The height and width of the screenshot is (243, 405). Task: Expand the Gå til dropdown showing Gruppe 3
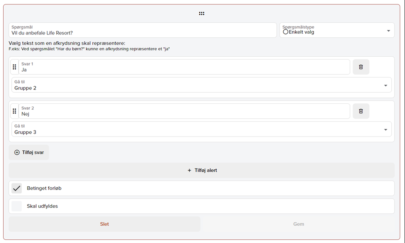[x=385, y=130]
